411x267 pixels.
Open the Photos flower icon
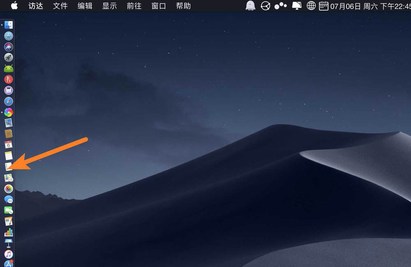(9, 189)
